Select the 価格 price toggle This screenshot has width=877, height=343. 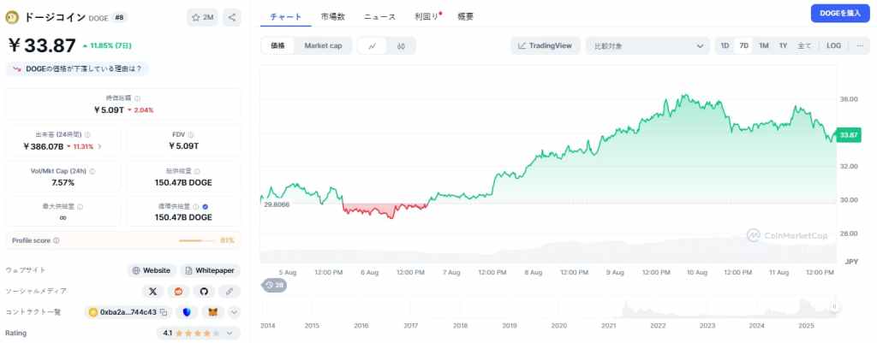click(x=278, y=46)
